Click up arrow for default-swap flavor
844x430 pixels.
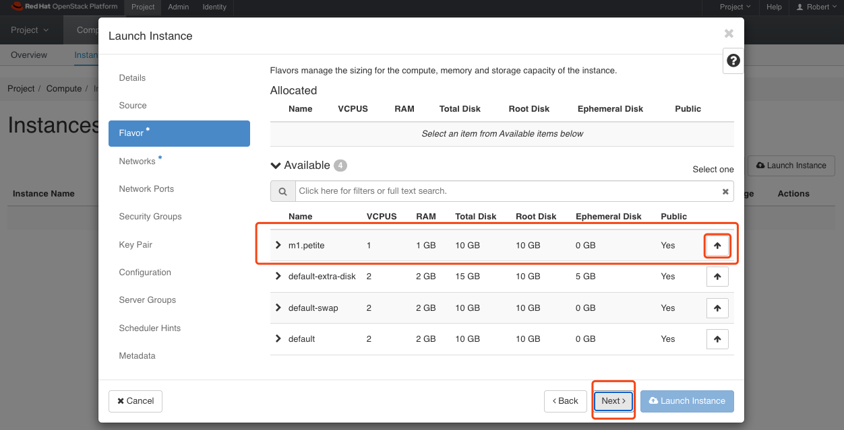coord(717,308)
